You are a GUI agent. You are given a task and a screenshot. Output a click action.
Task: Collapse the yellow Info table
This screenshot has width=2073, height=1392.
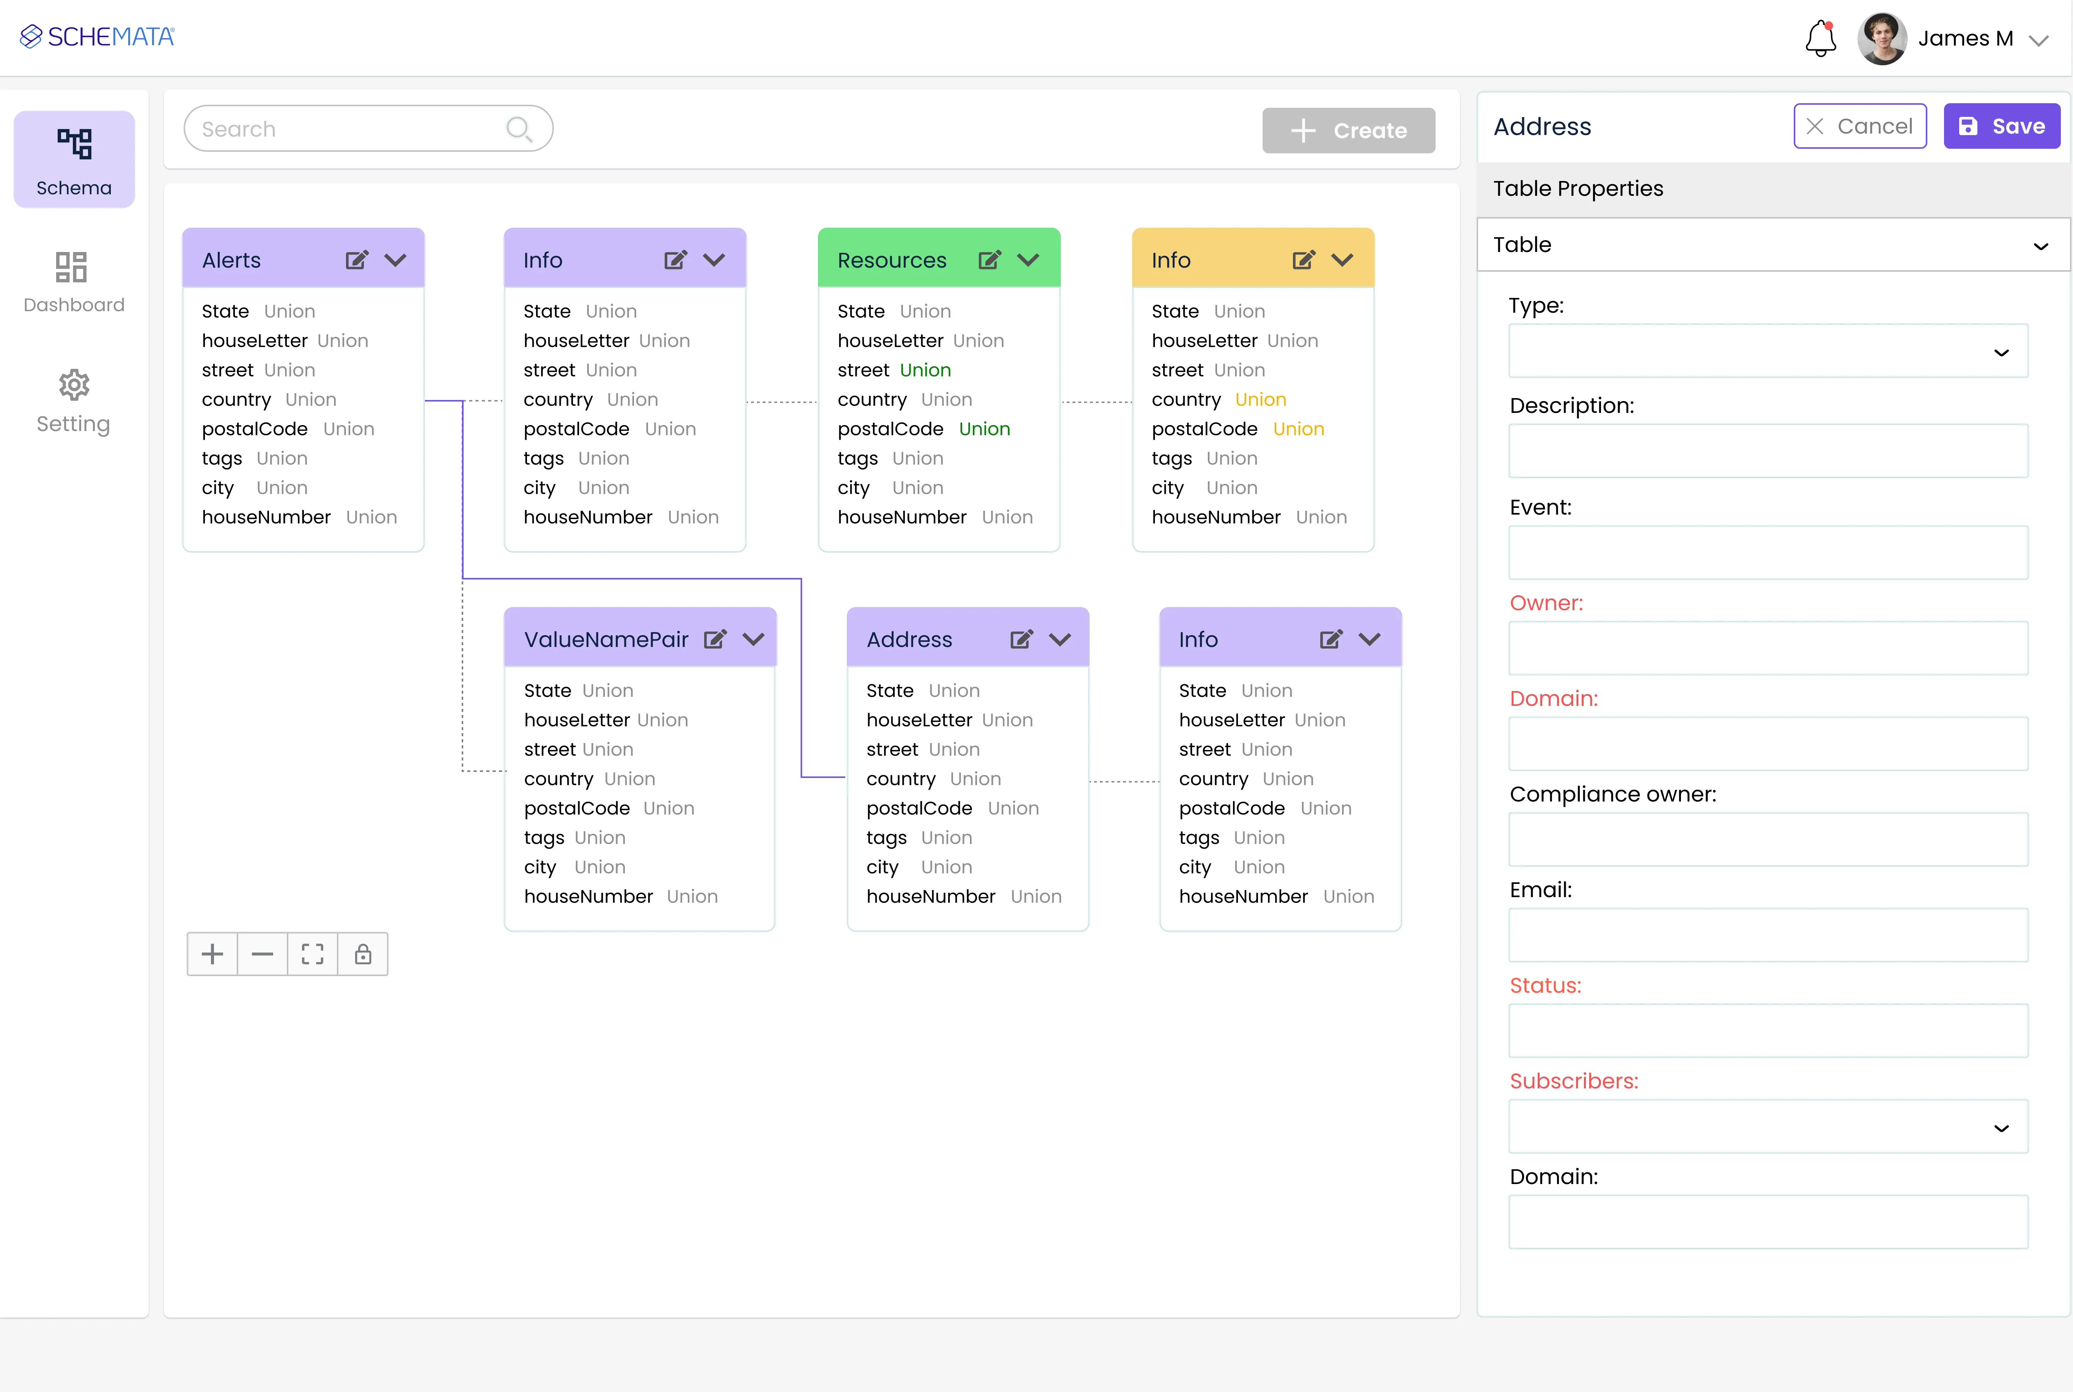point(1342,259)
